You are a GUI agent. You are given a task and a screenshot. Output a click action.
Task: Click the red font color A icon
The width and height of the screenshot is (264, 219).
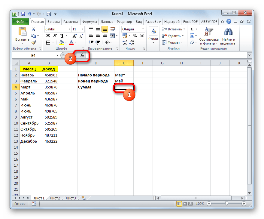(71, 42)
